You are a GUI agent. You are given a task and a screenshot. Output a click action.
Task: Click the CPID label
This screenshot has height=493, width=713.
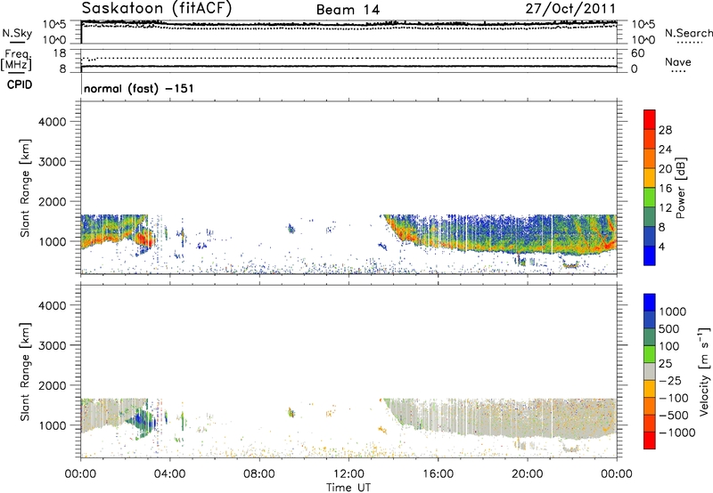point(20,85)
